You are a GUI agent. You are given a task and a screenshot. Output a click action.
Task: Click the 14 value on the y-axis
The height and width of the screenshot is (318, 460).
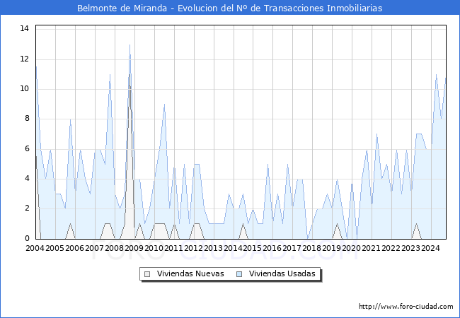coord(24,28)
